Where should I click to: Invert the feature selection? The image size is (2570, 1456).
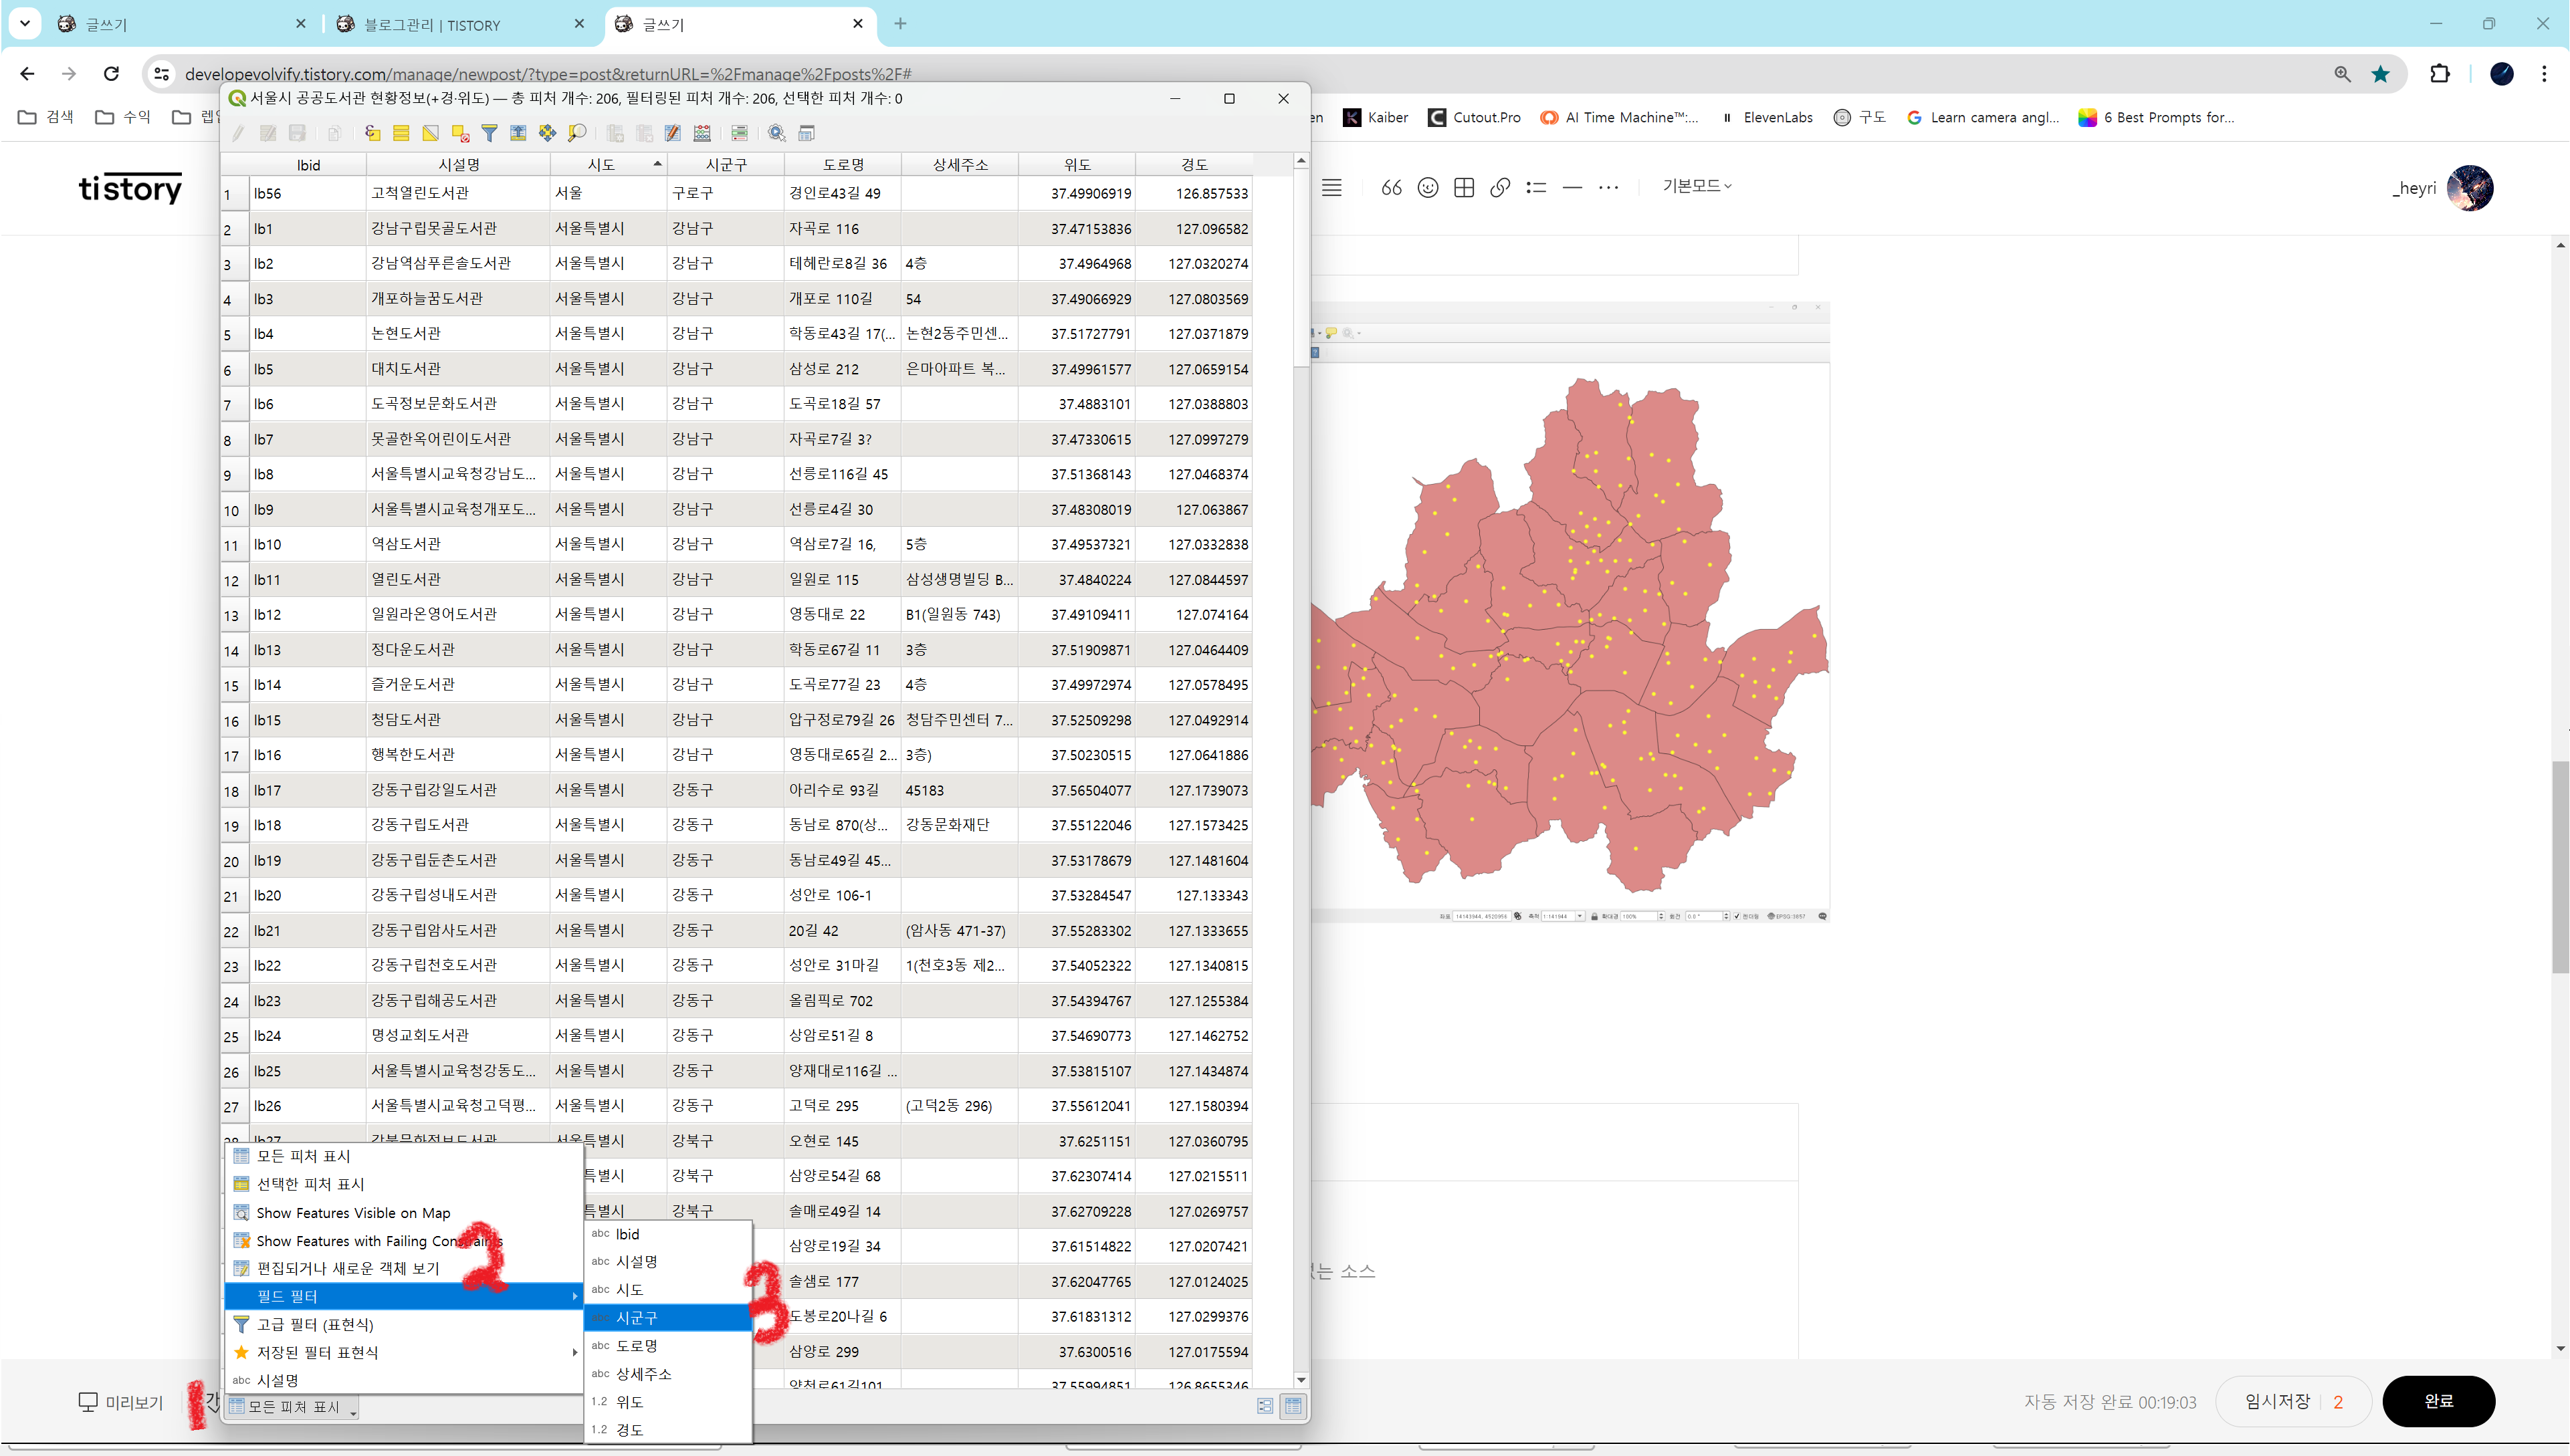click(x=430, y=133)
